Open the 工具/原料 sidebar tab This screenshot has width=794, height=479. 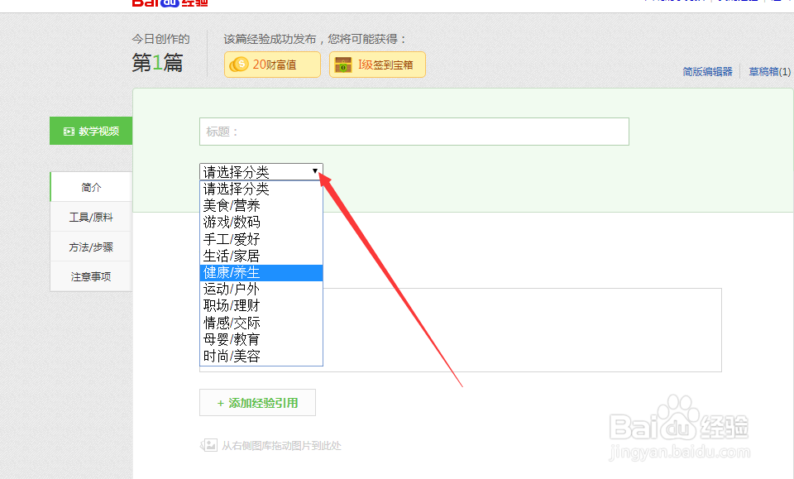91,217
